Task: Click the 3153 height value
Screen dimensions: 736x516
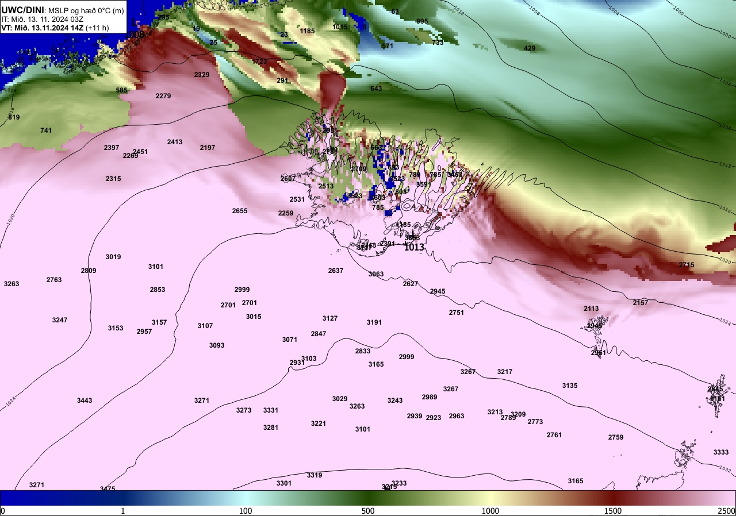Action: pyautogui.click(x=116, y=328)
